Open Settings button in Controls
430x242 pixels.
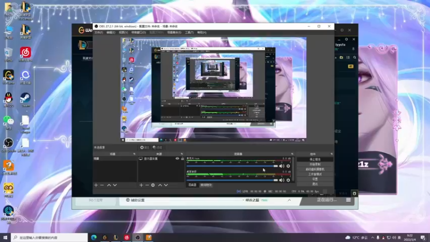315,179
